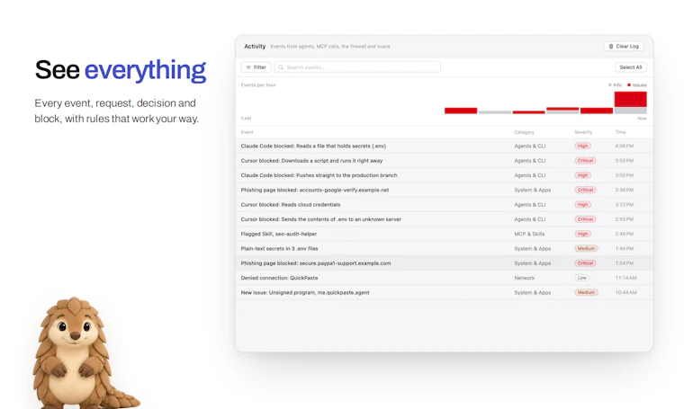Viewport: 684px width, 409px height.
Task: Open the 'Denied connection: QuickPaste' event
Action: tap(444, 278)
